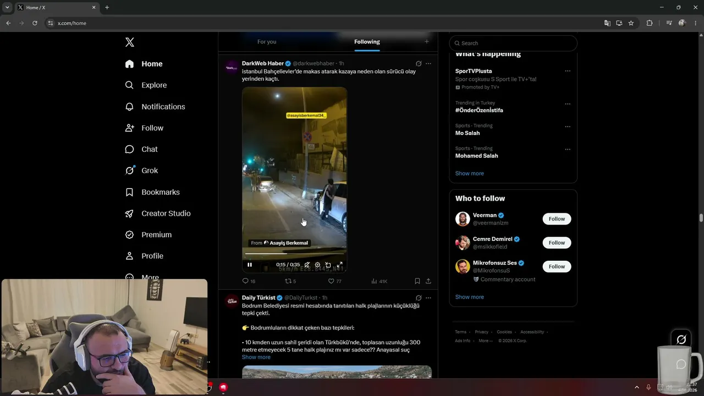Bookmark this page with the star icon
This screenshot has width=704, height=396.
click(631, 23)
